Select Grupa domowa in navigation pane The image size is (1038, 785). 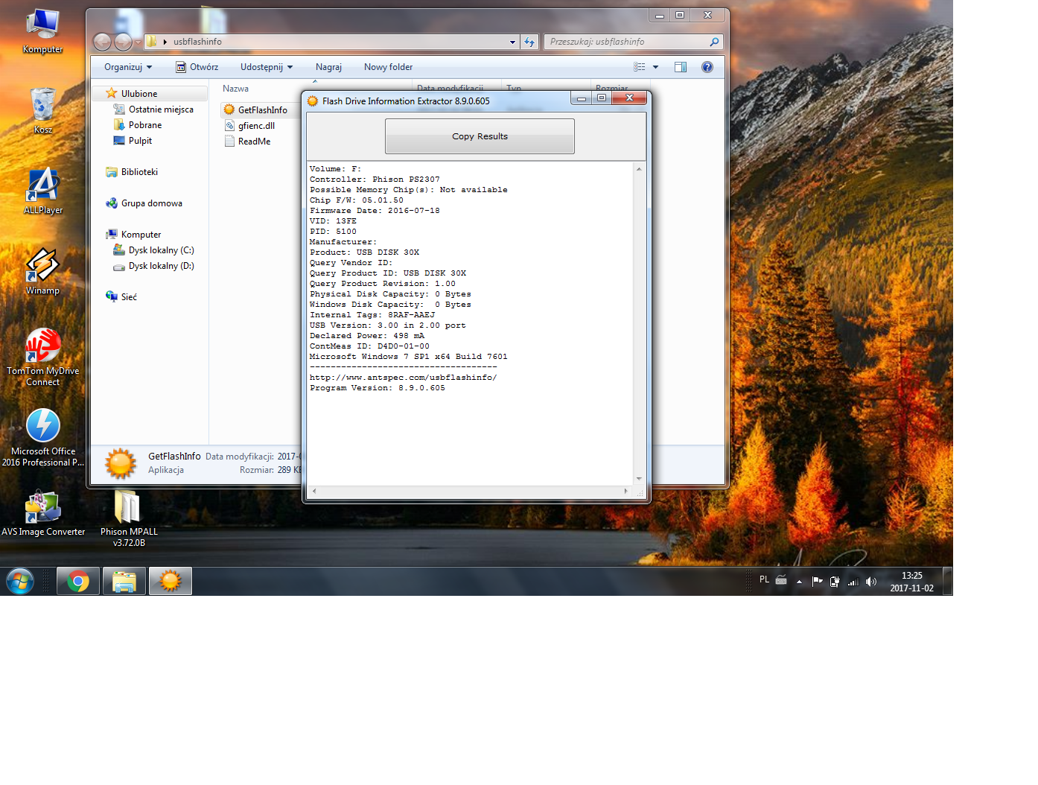[144, 203]
